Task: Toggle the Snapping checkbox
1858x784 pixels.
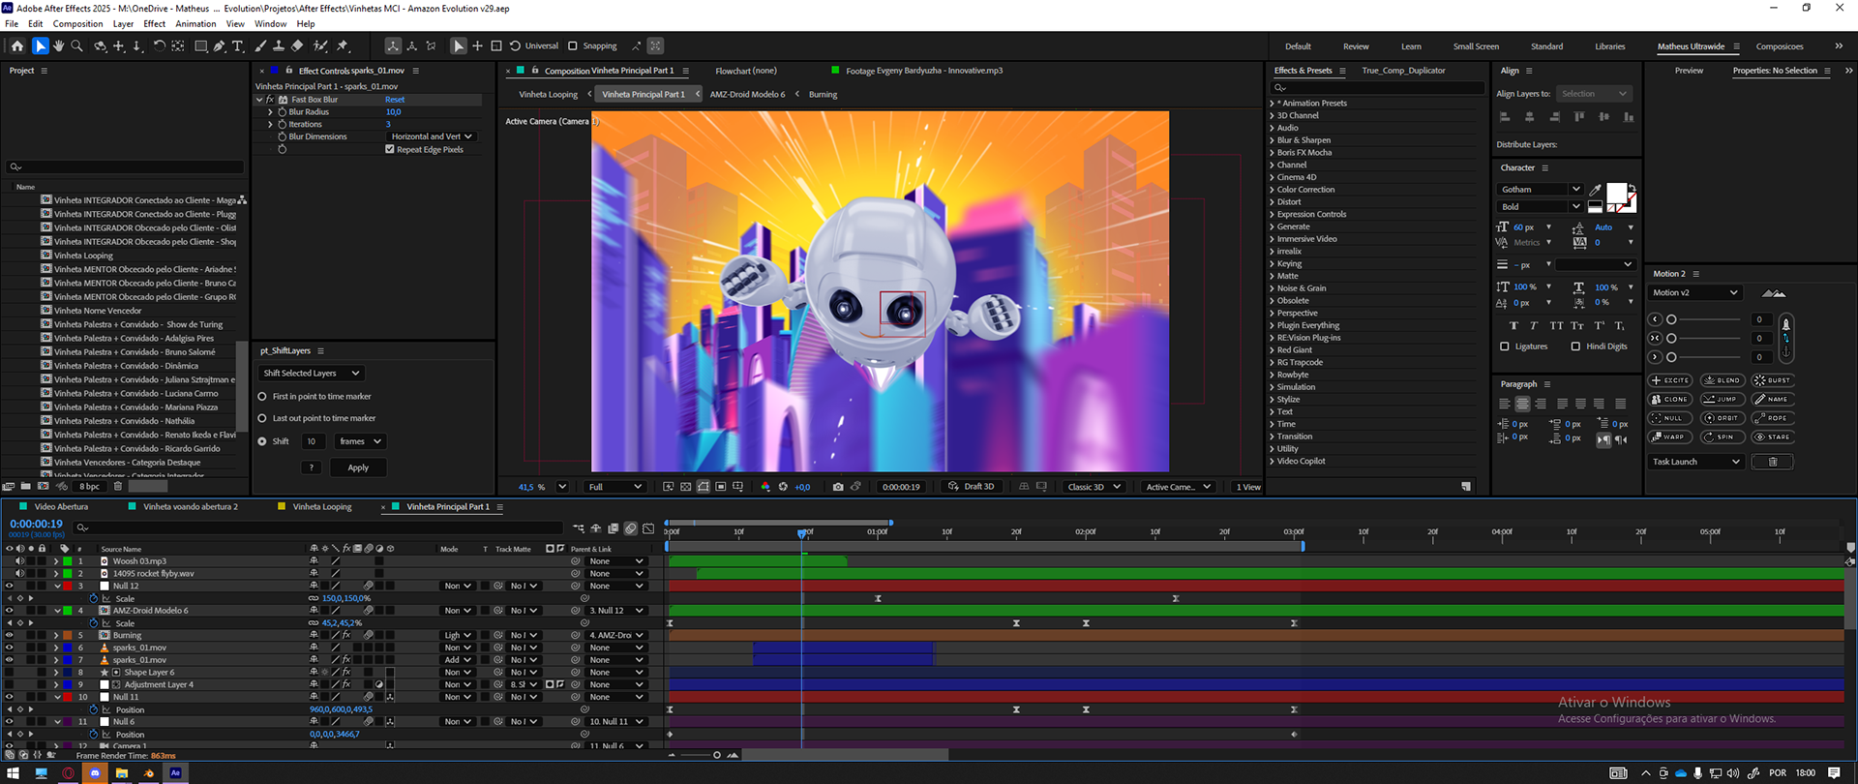Action: [573, 45]
